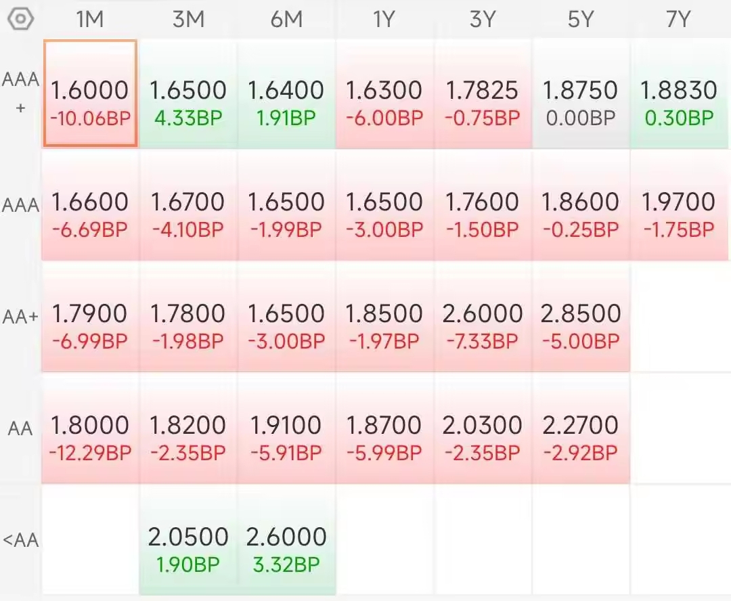Click the highlighted AAA+ 1M cell 1.6000

(x=90, y=93)
